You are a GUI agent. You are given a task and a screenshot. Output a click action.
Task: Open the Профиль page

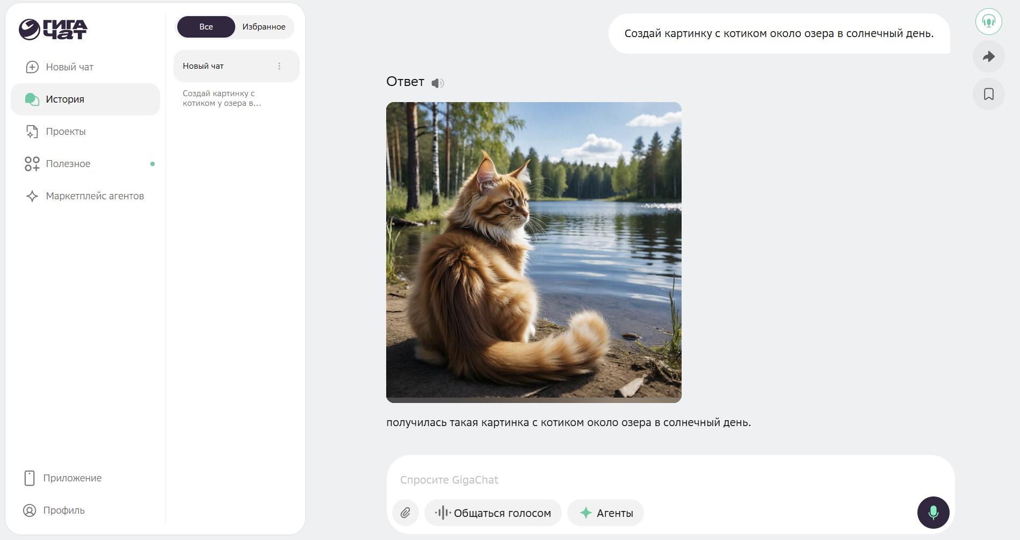pyautogui.click(x=63, y=510)
